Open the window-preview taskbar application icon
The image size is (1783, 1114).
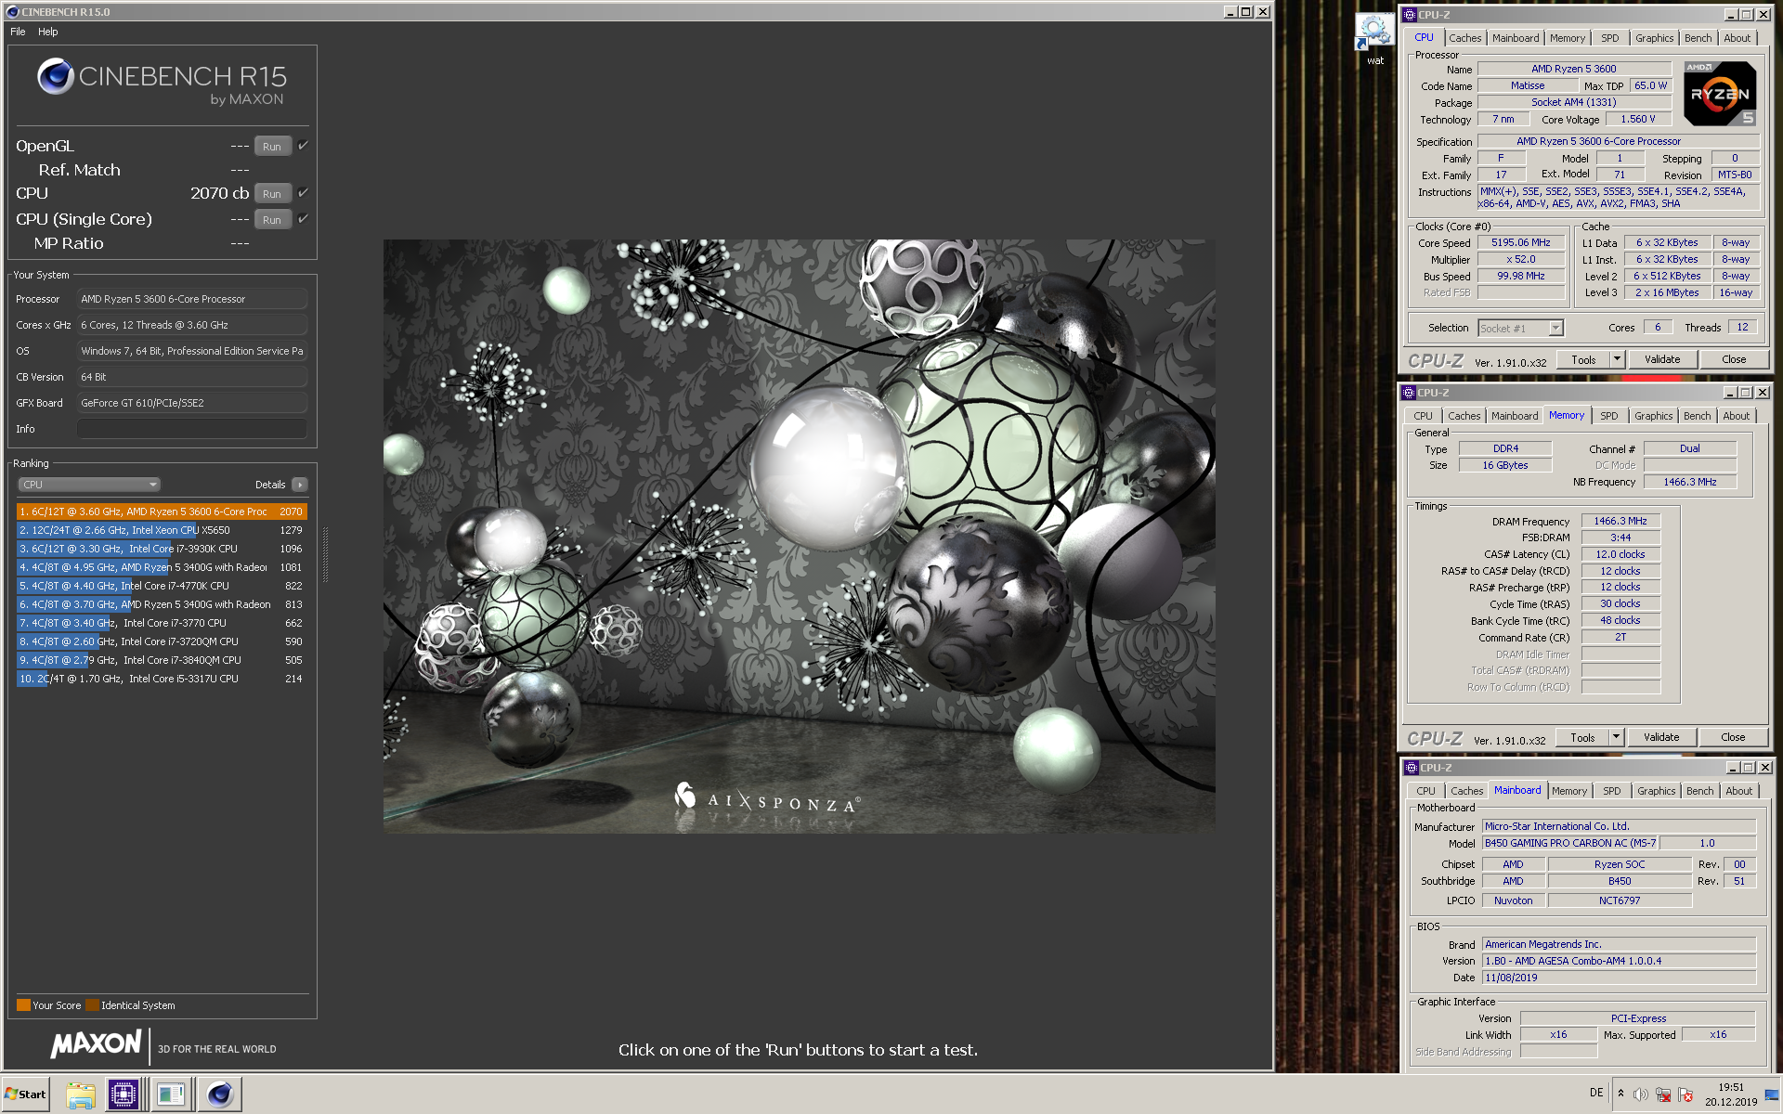point(171,1095)
